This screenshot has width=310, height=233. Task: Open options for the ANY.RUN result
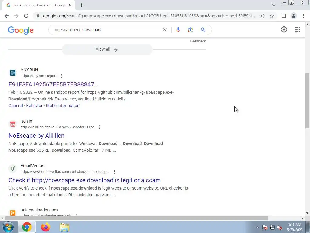(x=62, y=76)
